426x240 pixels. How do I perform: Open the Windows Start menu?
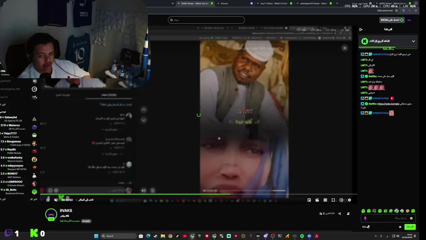click(x=96, y=236)
